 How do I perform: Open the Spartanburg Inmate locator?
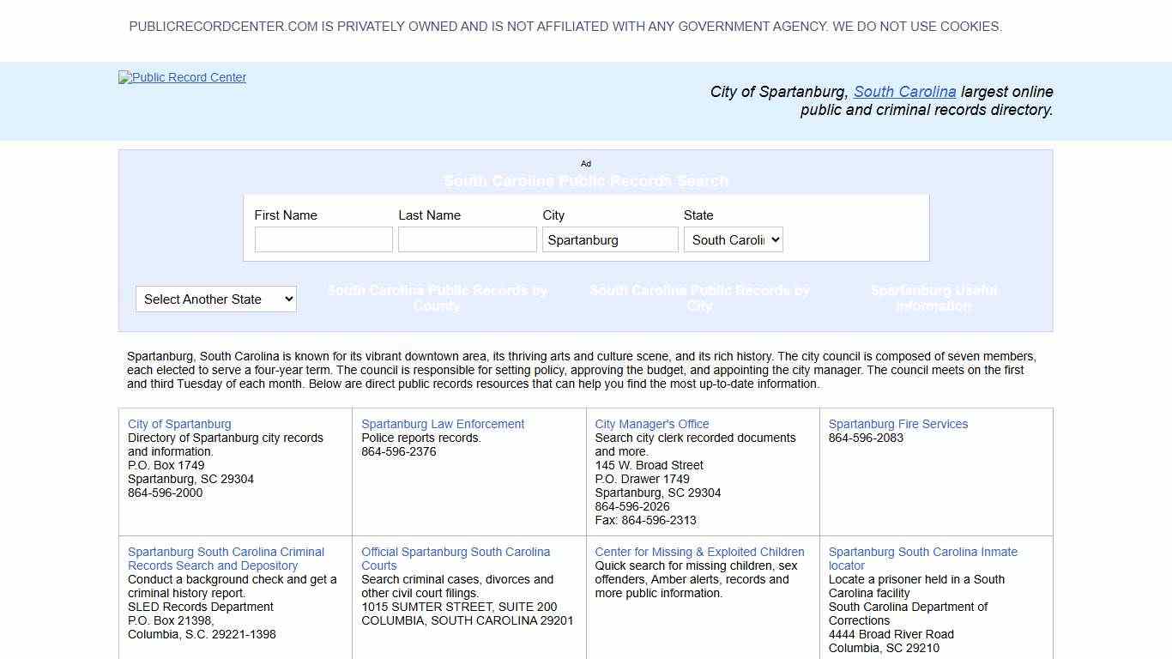(923, 559)
